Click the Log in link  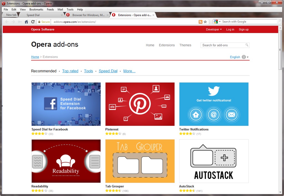[230, 29]
